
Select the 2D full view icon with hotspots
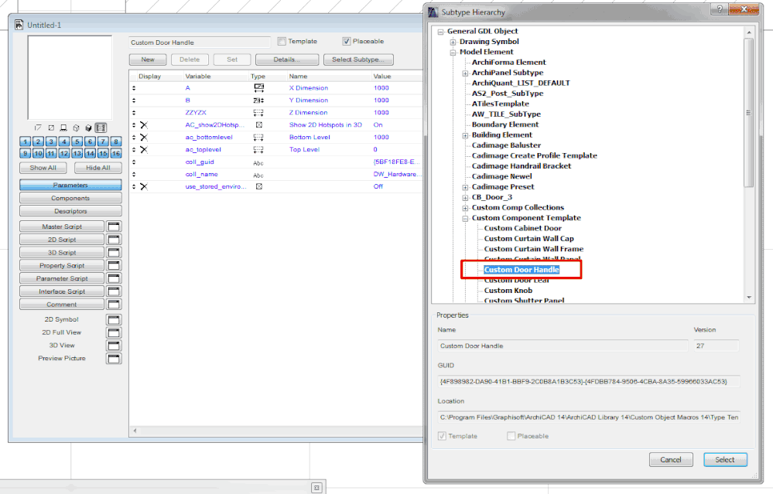point(51,128)
